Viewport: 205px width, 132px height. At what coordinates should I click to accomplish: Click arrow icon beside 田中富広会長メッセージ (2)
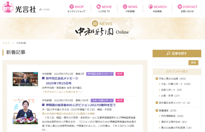pos(157,103)
